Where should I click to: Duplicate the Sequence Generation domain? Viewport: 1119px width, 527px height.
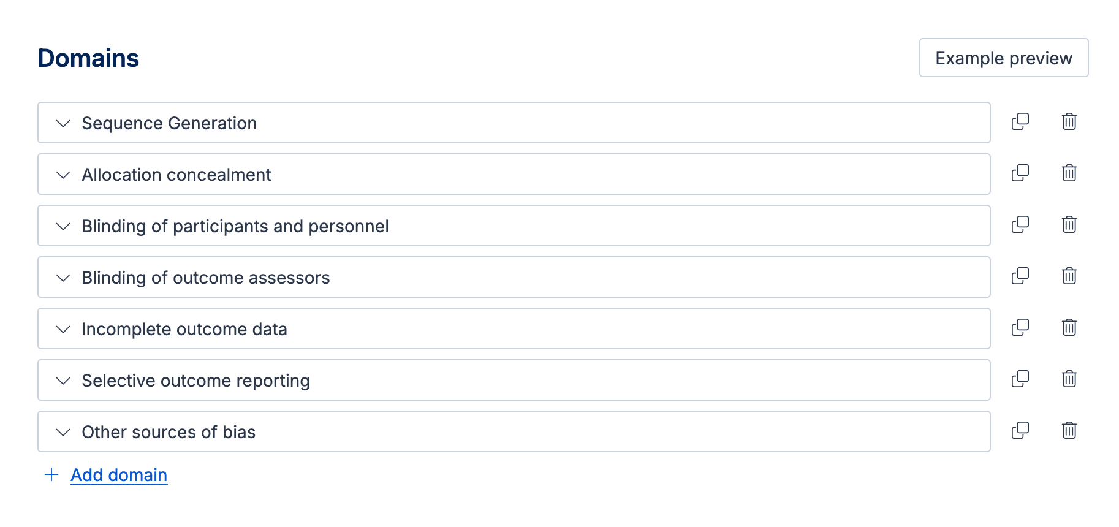coord(1020,122)
